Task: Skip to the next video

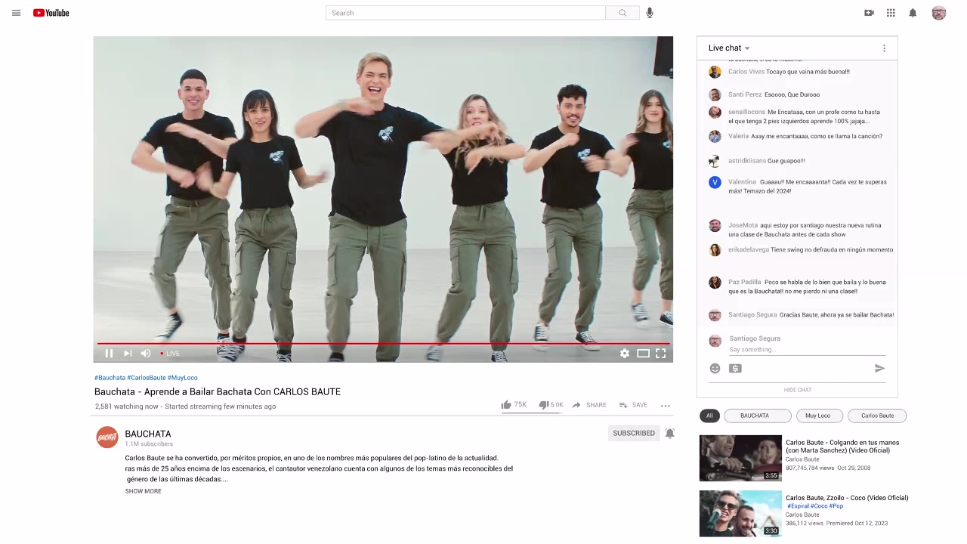Action: (x=128, y=353)
